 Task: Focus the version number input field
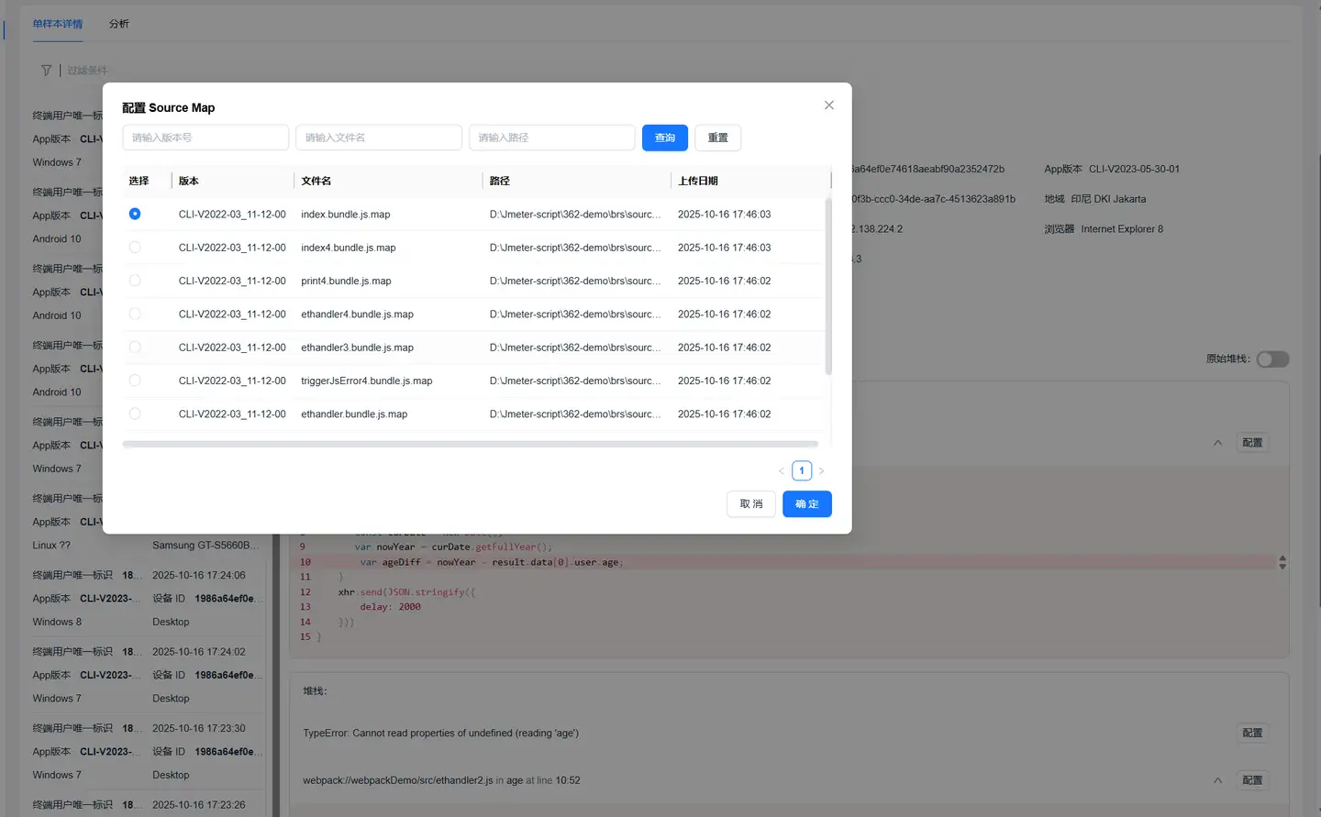(205, 138)
